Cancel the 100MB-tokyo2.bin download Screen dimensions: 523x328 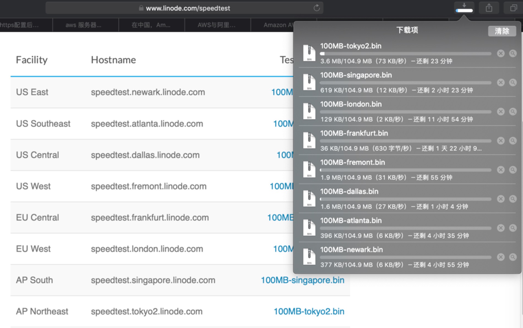click(x=501, y=53)
